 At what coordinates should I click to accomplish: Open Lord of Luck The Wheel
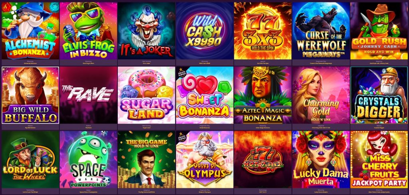30,160
